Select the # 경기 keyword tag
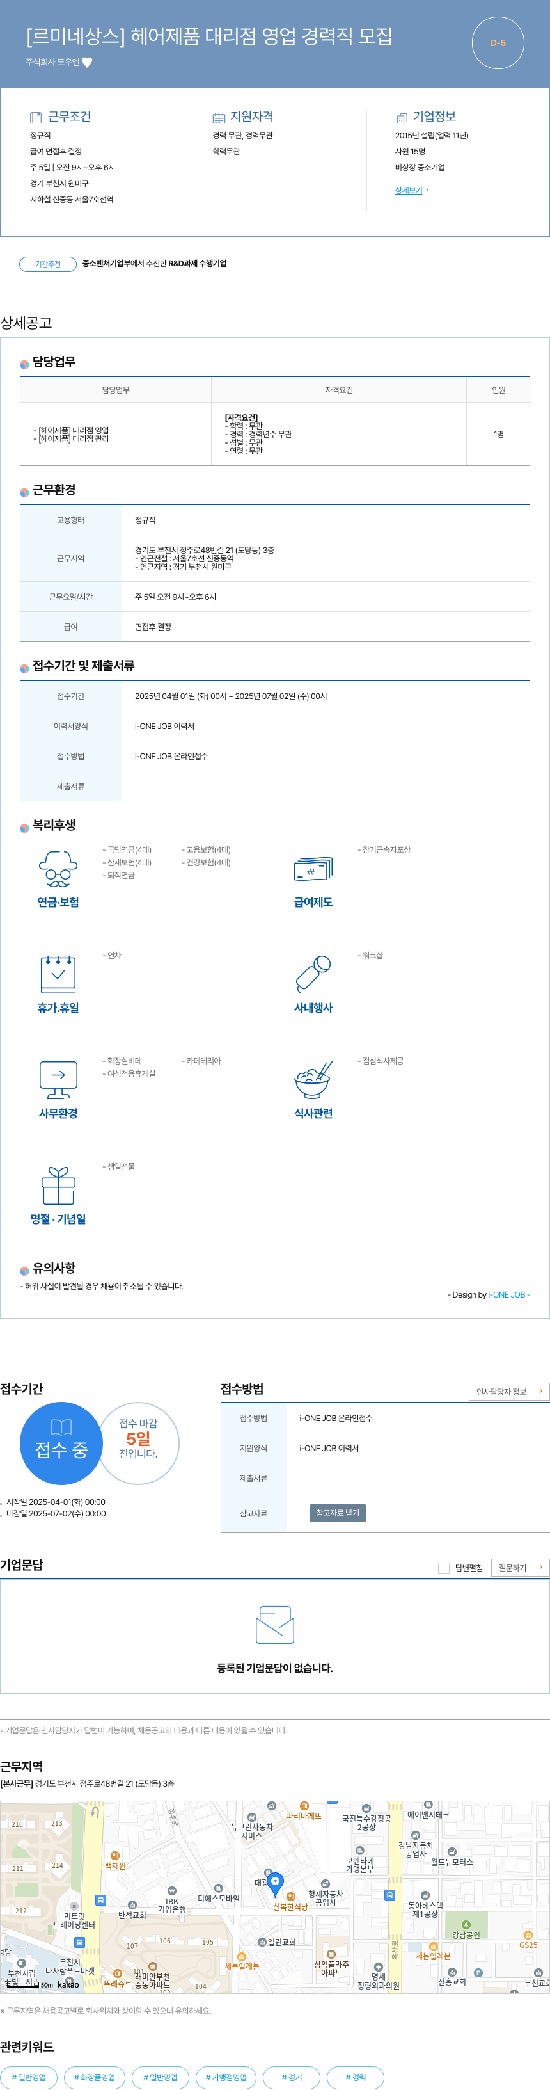 [292, 2077]
